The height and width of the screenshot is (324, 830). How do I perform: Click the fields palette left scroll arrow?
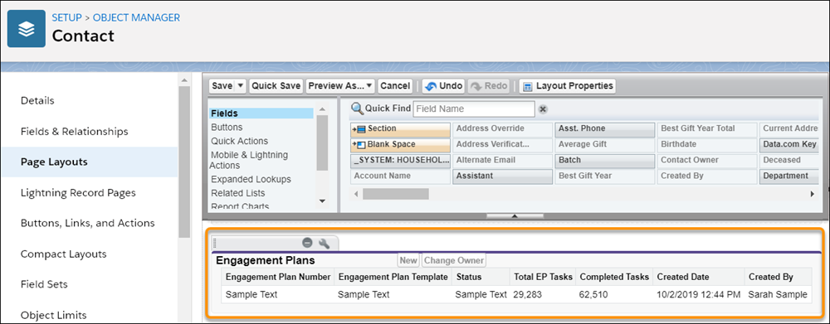pos(356,194)
